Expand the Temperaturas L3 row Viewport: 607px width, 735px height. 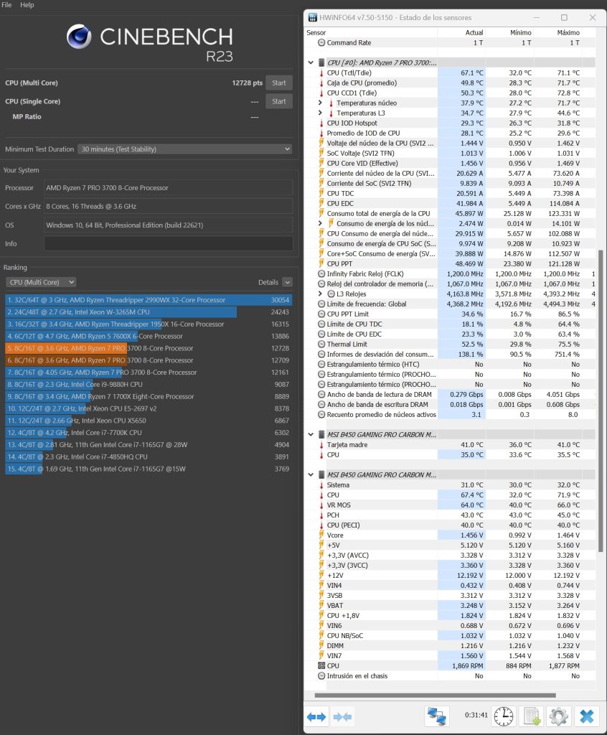click(x=320, y=113)
